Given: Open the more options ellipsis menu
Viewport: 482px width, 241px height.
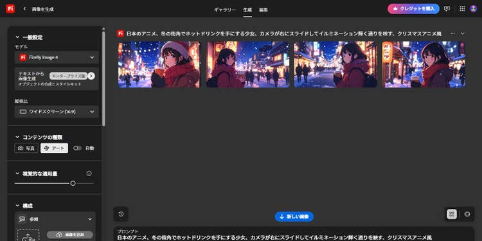Looking at the screenshot, I should [x=452, y=33].
